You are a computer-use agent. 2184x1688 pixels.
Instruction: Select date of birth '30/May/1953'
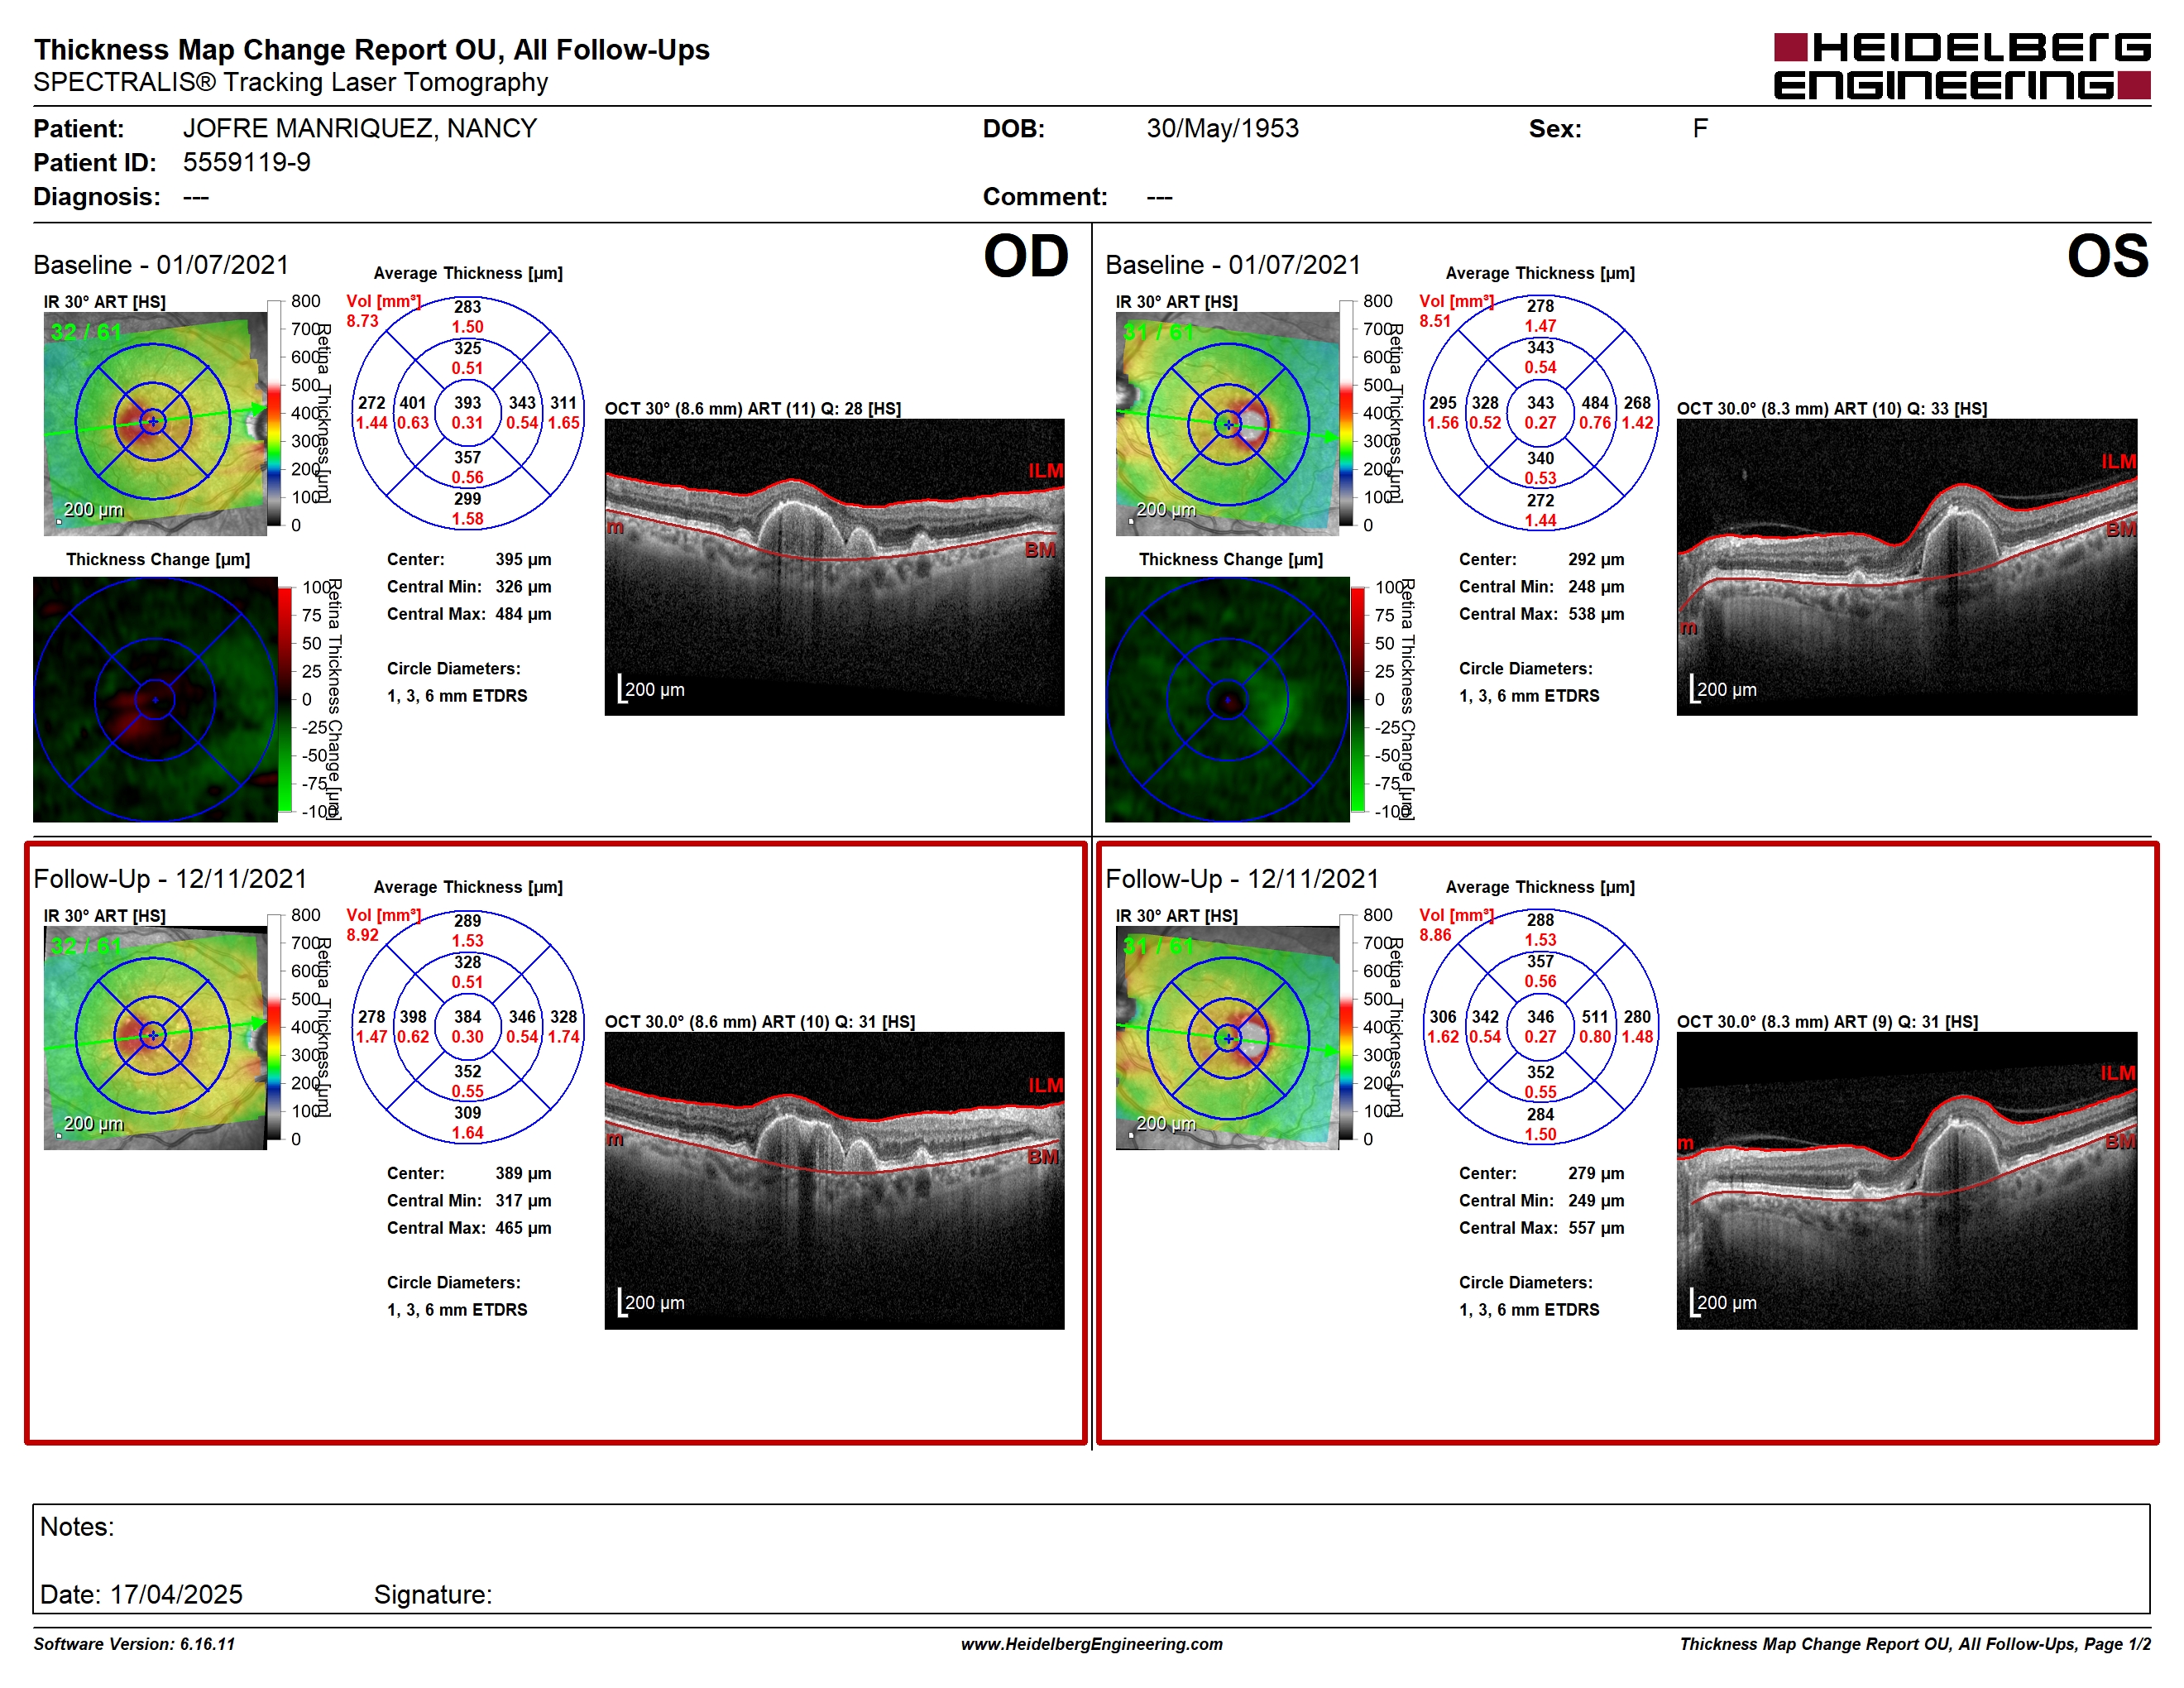1222,128
